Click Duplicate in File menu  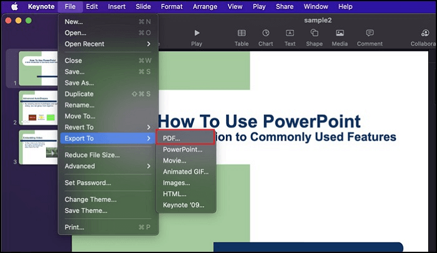pos(107,94)
